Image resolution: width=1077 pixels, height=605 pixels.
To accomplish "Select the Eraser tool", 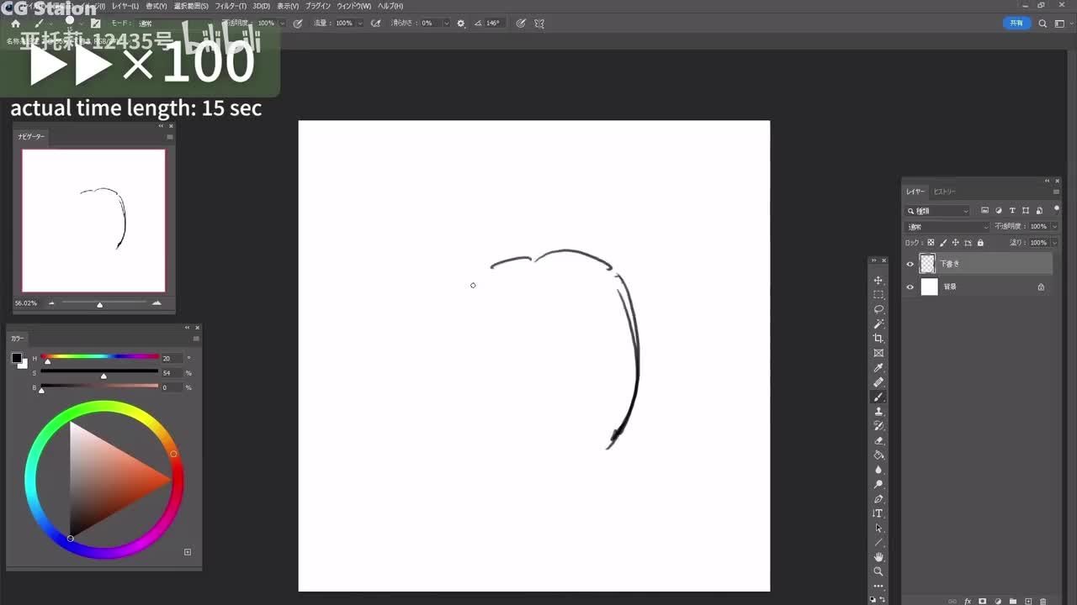I will [878, 440].
